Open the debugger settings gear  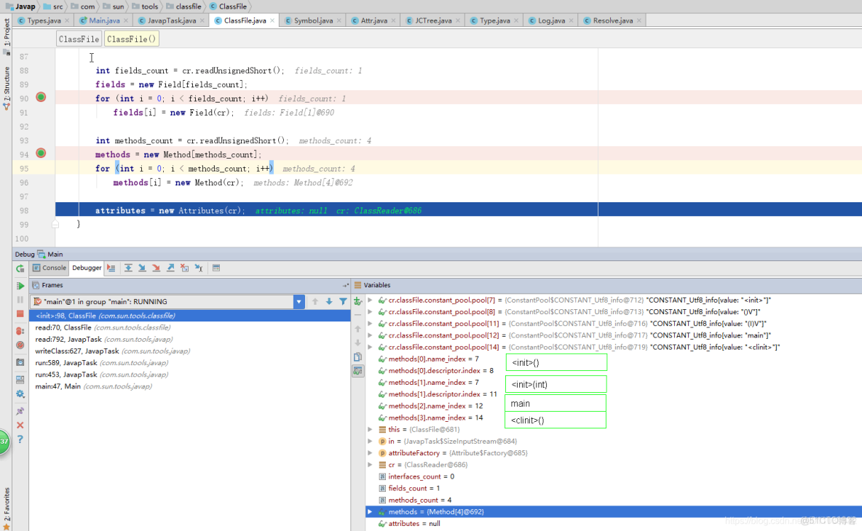coord(18,394)
